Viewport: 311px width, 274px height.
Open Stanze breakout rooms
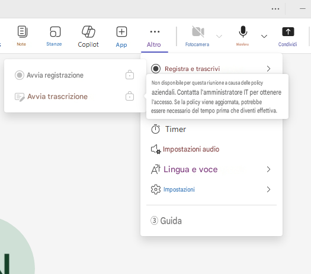click(x=54, y=36)
